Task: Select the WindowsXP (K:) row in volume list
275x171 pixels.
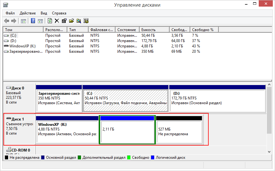Action: [x=22, y=46]
